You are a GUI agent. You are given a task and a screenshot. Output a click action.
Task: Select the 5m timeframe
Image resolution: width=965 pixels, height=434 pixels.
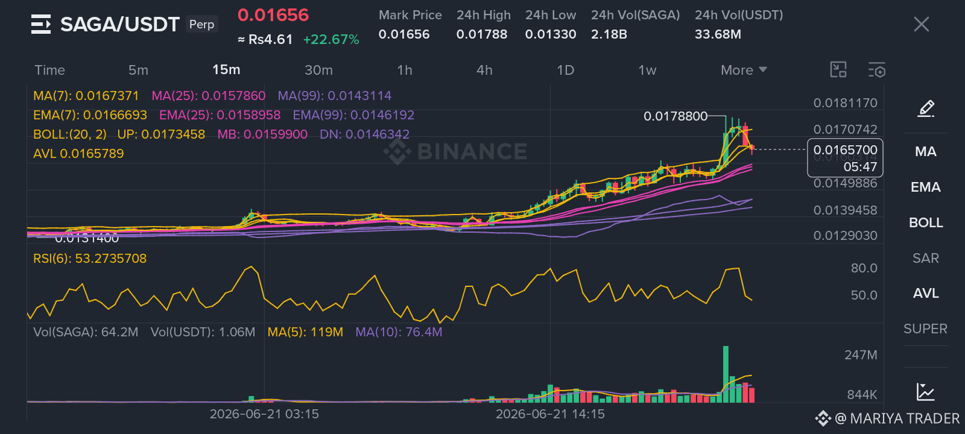point(138,70)
